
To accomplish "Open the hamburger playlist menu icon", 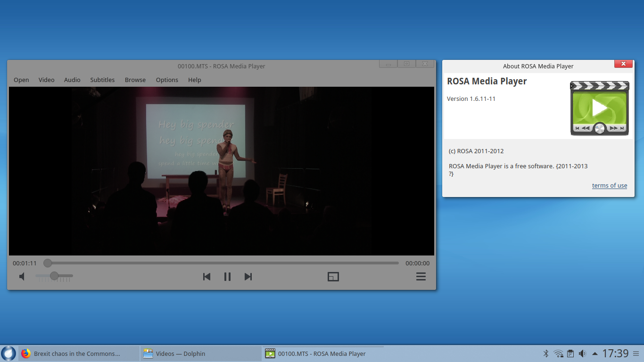I will [x=421, y=277].
